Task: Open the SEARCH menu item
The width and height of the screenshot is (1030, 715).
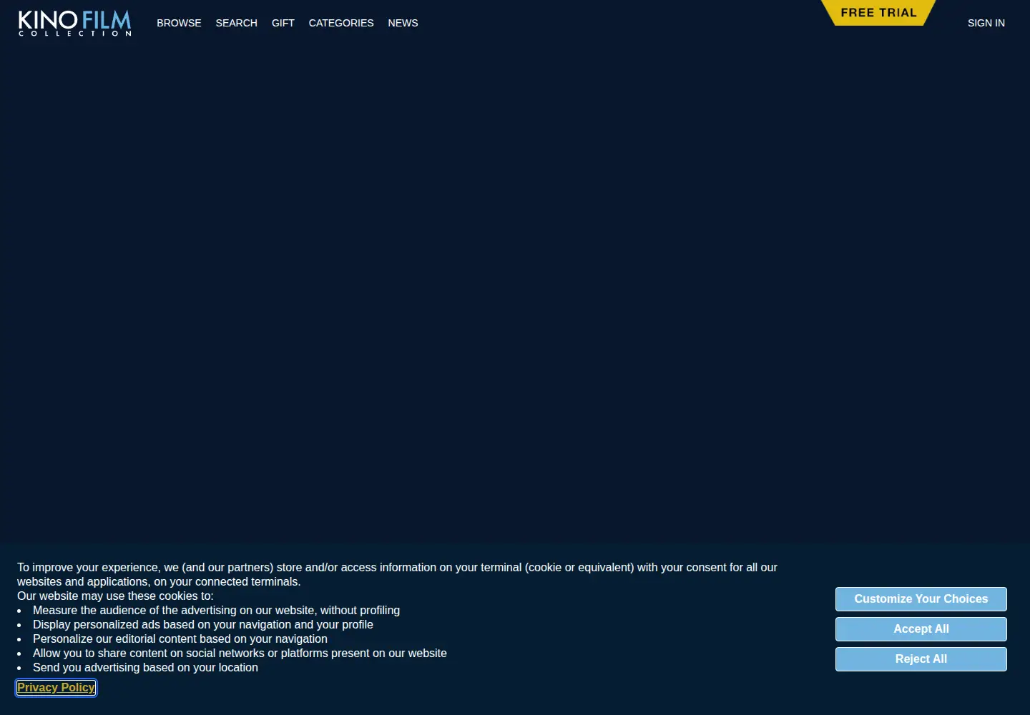Action: [236, 23]
